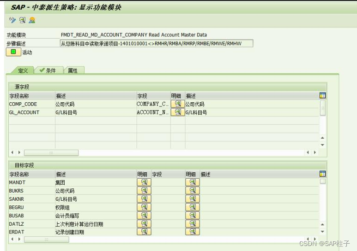Screen dimensions: 357x251
Task: Click target table vertical scrollbar handle
Action: pos(323,181)
